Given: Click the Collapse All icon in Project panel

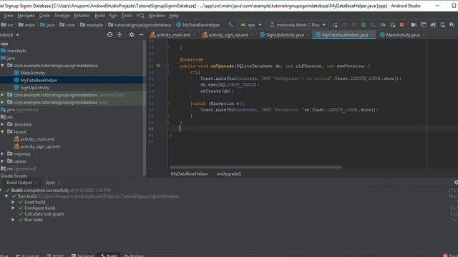Looking at the screenshot, I should (x=120, y=35).
